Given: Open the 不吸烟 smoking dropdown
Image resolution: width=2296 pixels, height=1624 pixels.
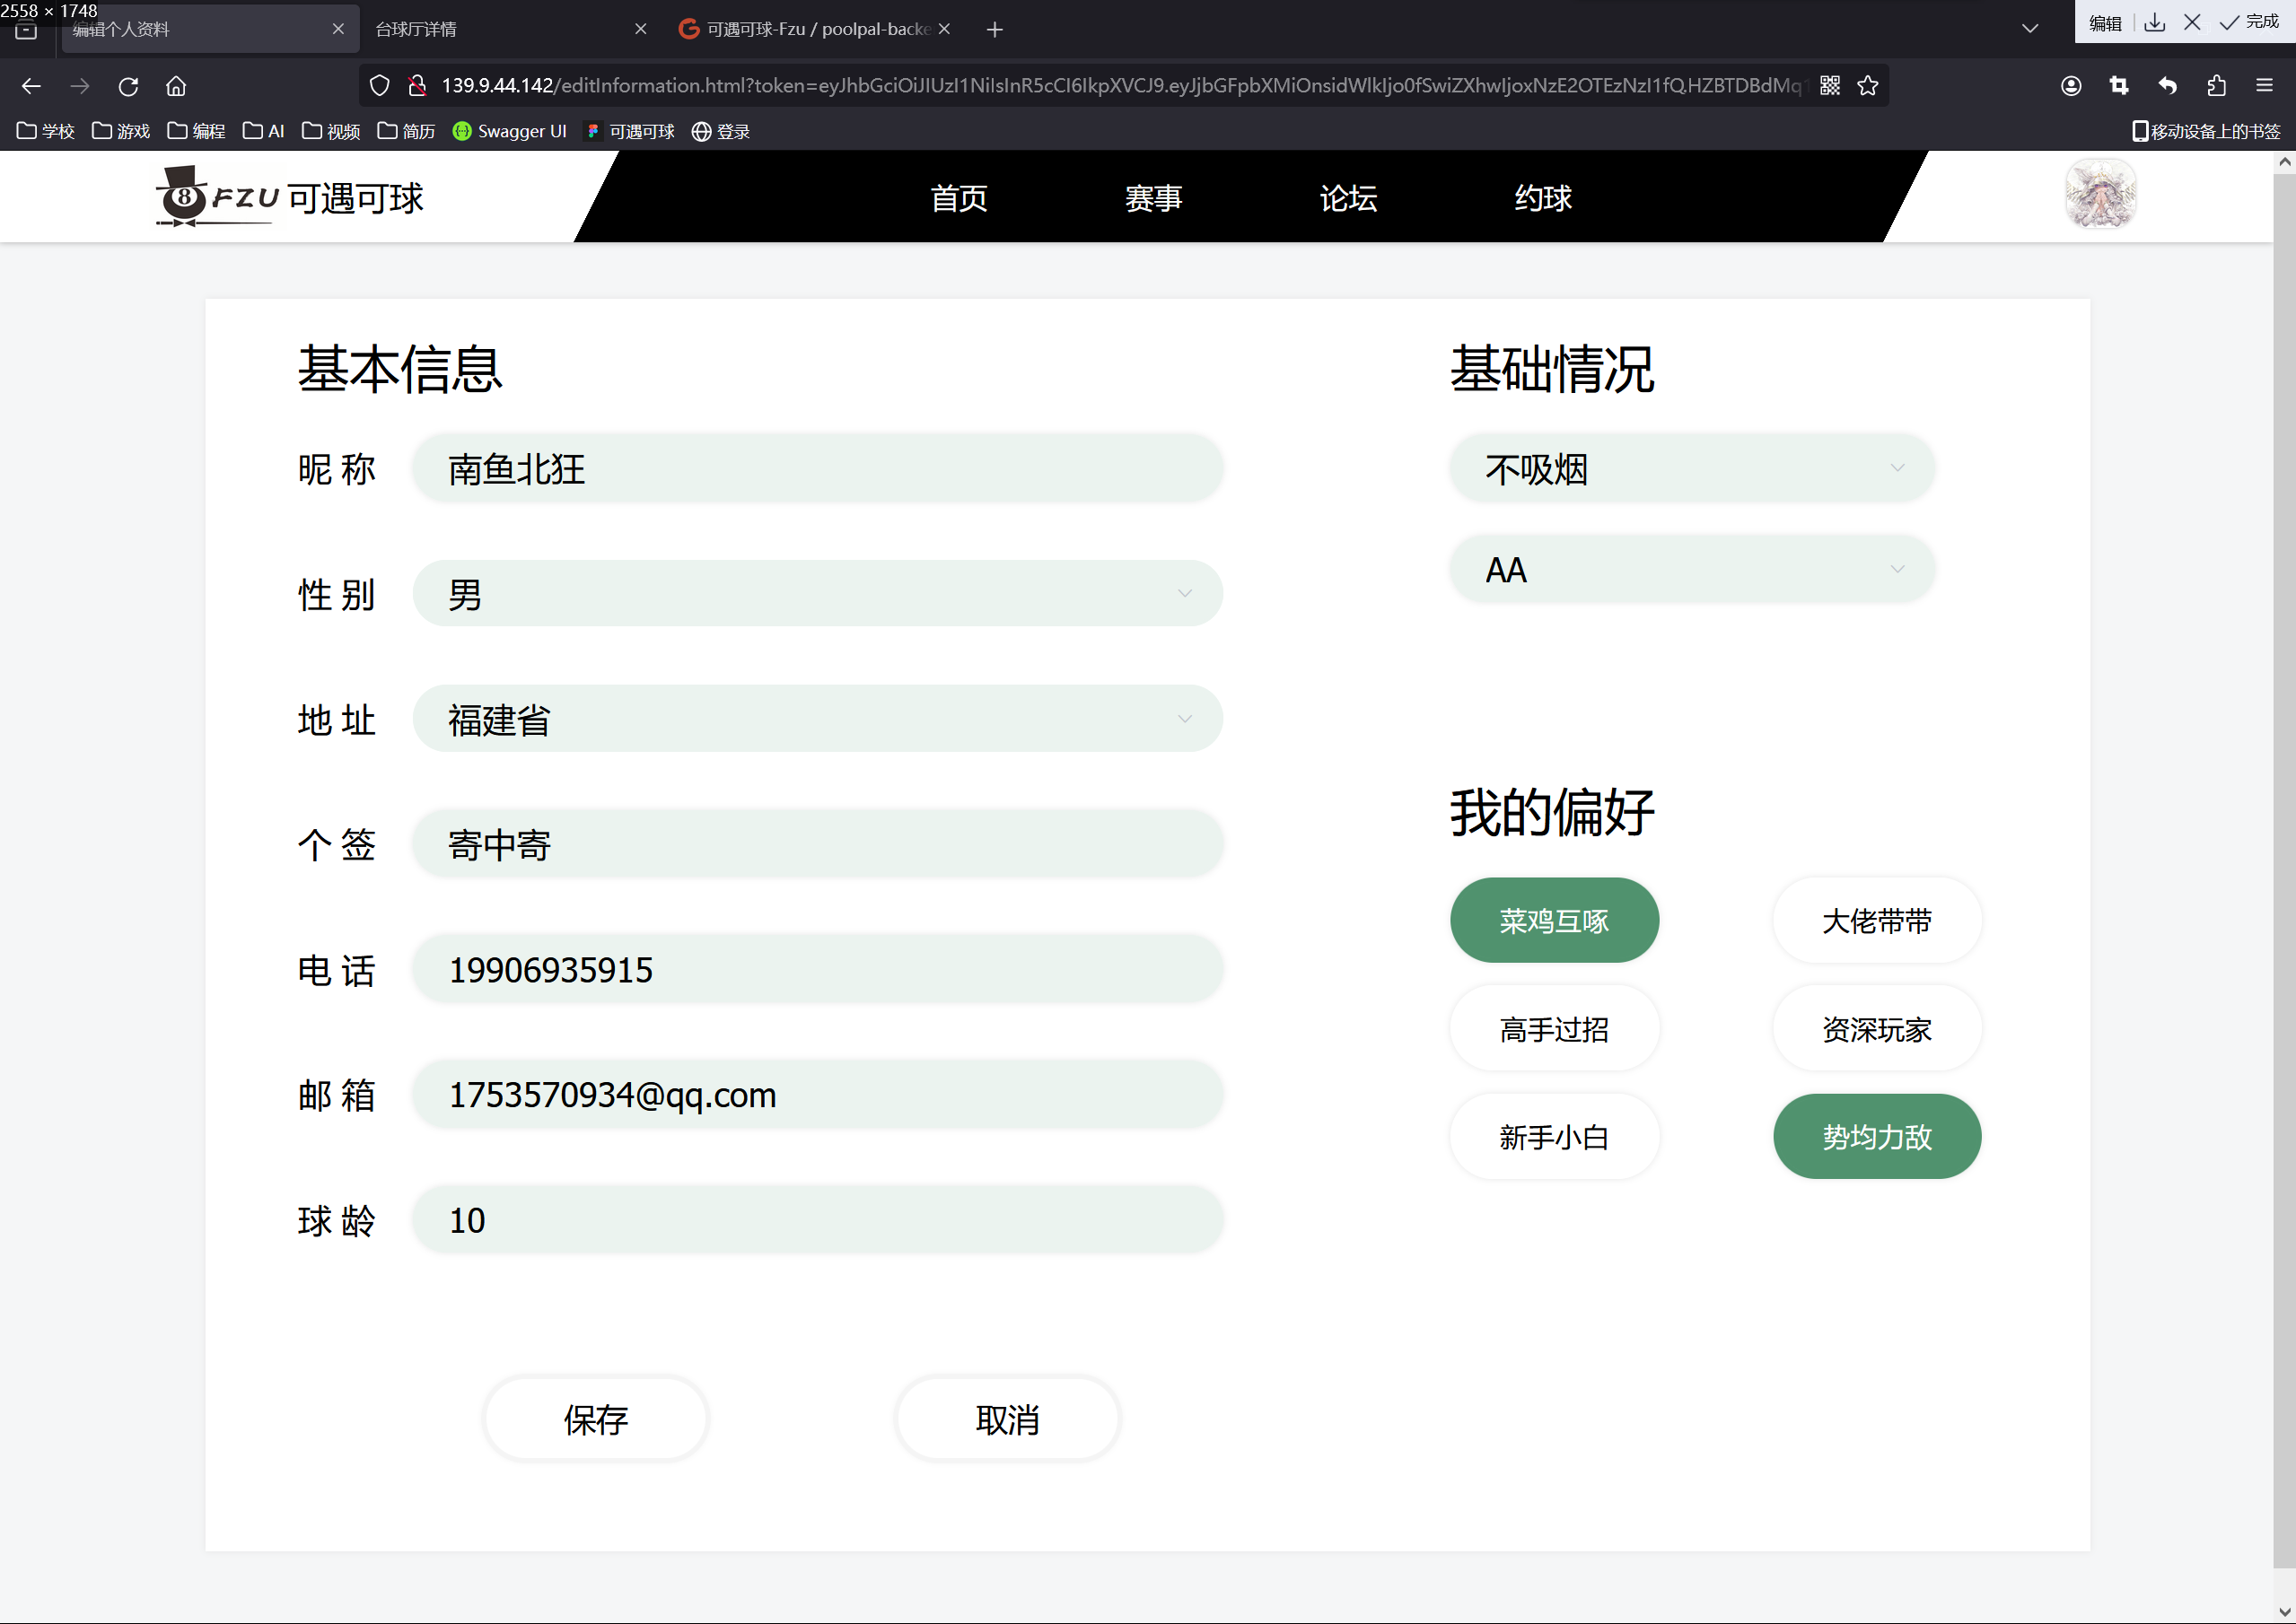Looking at the screenshot, I should (x=1691, y=468).
